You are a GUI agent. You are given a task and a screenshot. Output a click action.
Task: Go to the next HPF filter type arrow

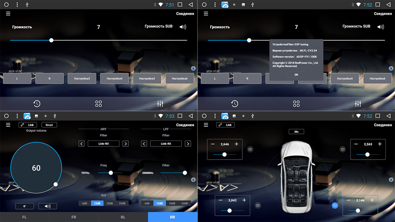pyautogui.click(x=125, y=144)
